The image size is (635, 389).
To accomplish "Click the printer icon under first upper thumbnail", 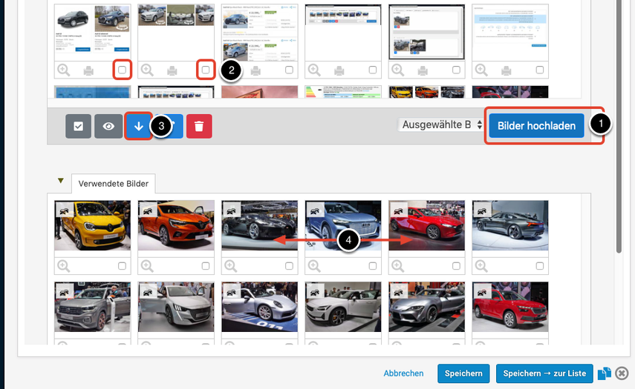I will [90, 70].
